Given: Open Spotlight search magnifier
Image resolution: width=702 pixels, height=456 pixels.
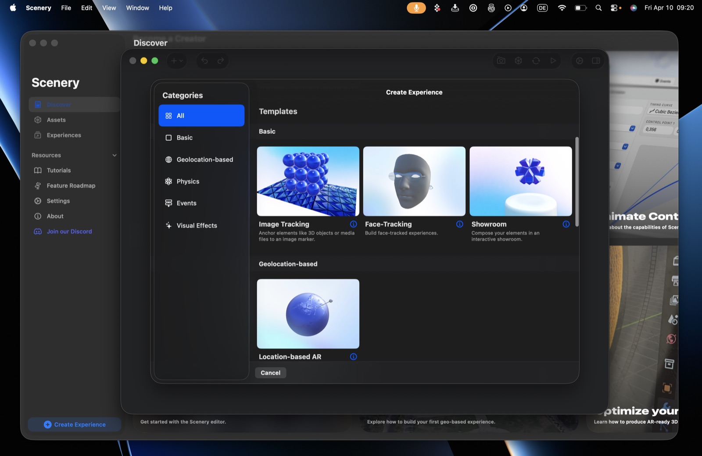Looking at the screenshot, I should coord(598,8).
